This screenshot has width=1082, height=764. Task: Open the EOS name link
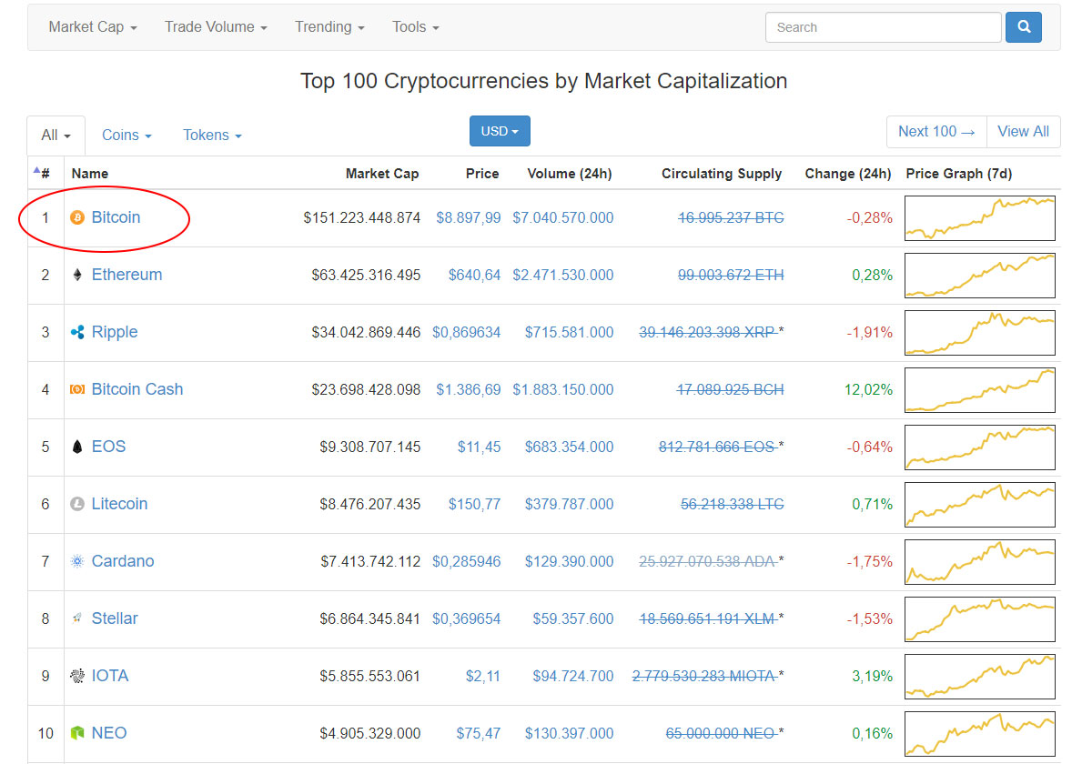click(x=108, y=447)
